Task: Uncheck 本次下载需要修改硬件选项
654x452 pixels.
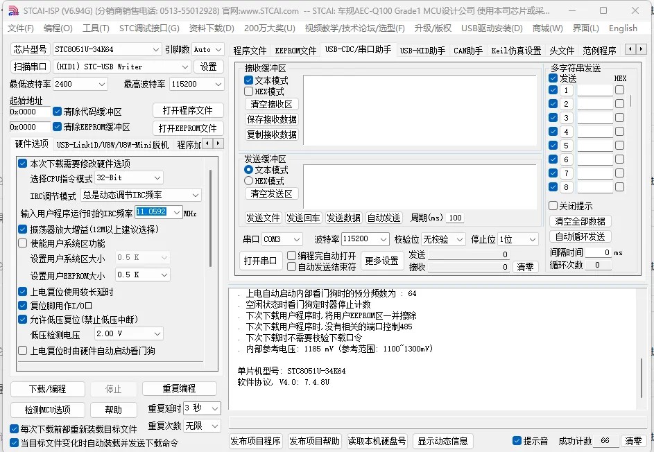Action: coord(22,164)
